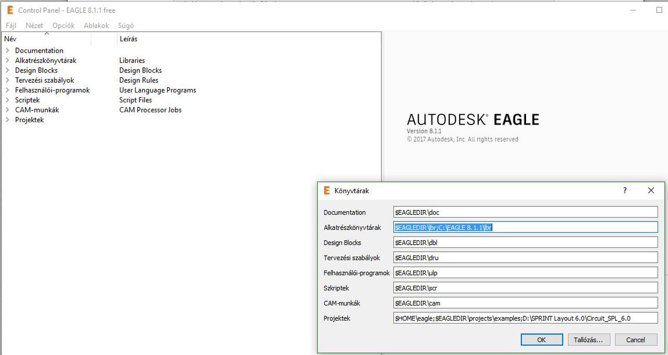Click the CAM-munkák path field

[x=526, y=303]
